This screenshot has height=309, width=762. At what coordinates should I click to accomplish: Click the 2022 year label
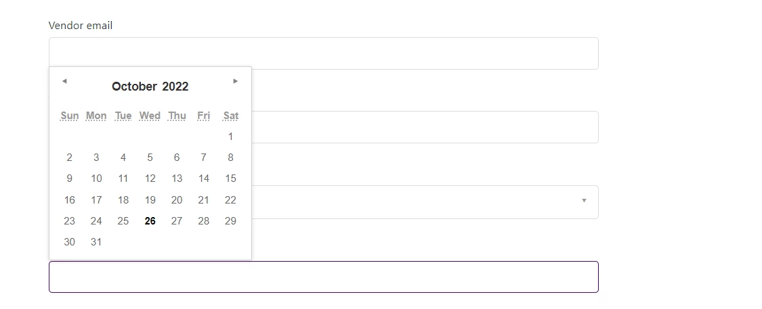(175, 87)
